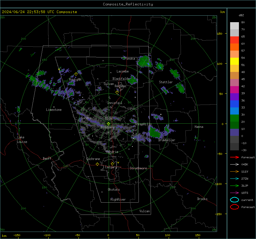256x239 pixels.
Task: Click the Calgary city label
Action: (111, 167)
